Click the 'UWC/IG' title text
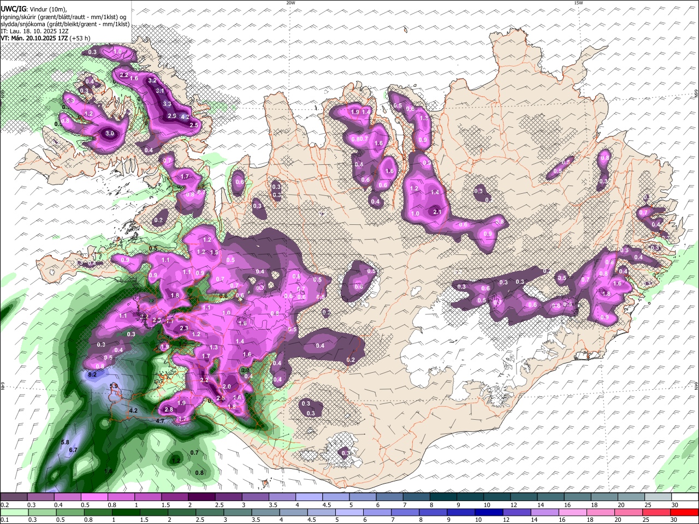Screen dimensions: 699x524 tap(13, 9)
